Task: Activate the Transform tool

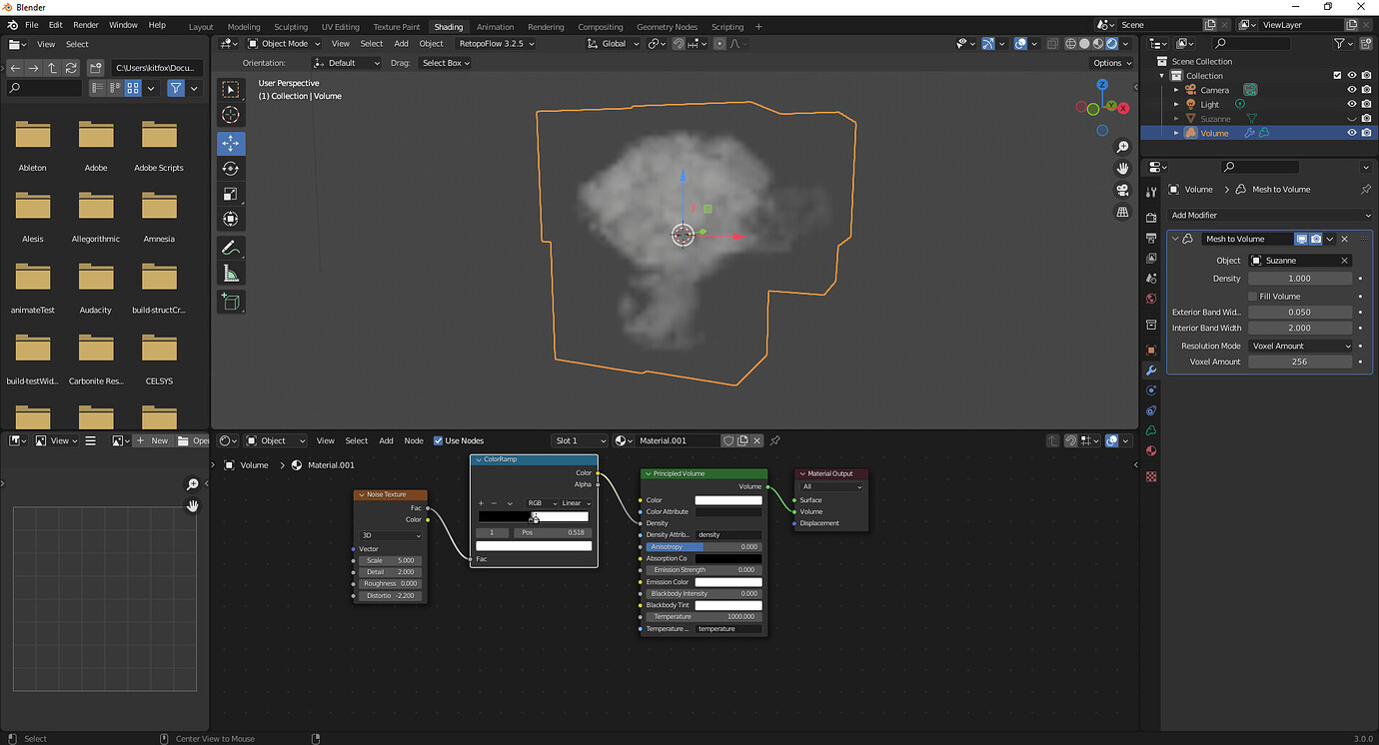Action: [x=231, y=219]
